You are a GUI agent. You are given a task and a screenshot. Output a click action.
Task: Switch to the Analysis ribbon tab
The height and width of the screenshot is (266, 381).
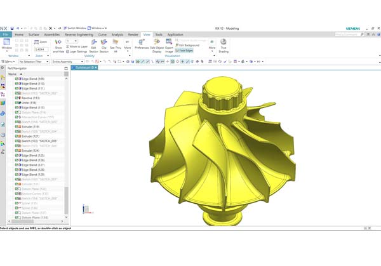(117, 35)
